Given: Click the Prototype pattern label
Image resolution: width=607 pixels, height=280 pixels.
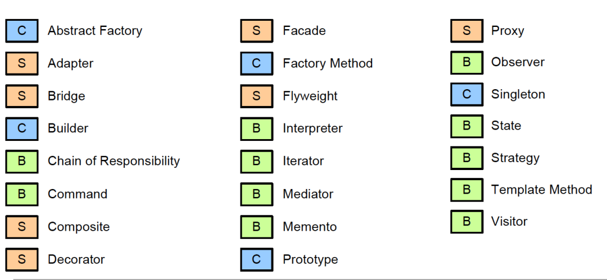Looking at the screenshot, I should 310,259.
